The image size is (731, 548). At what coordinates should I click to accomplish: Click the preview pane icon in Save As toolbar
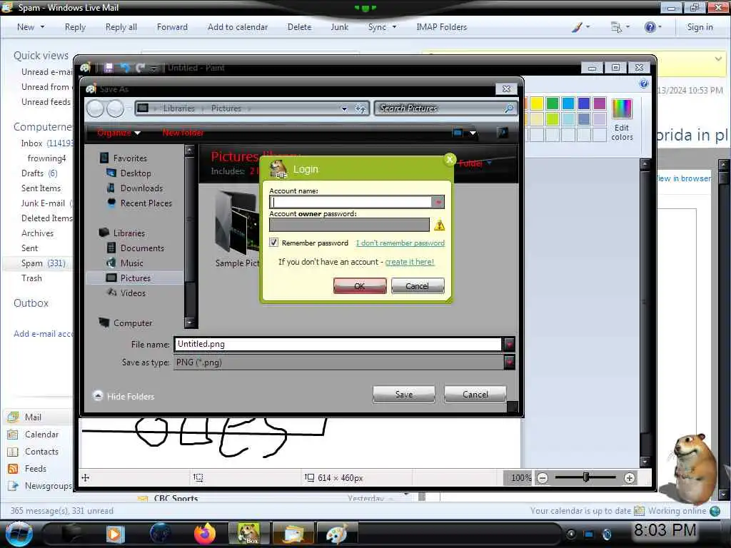coord(503,133)
